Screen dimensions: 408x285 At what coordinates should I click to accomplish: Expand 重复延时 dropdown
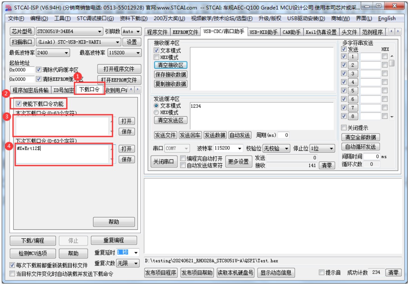pos(136,253)
